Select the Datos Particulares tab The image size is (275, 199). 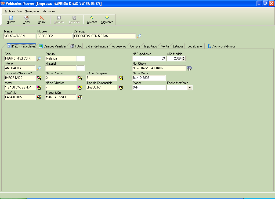click(21, 46)
